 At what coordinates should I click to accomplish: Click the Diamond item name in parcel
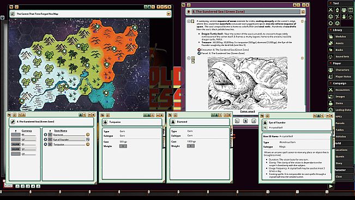pos(58,134)
